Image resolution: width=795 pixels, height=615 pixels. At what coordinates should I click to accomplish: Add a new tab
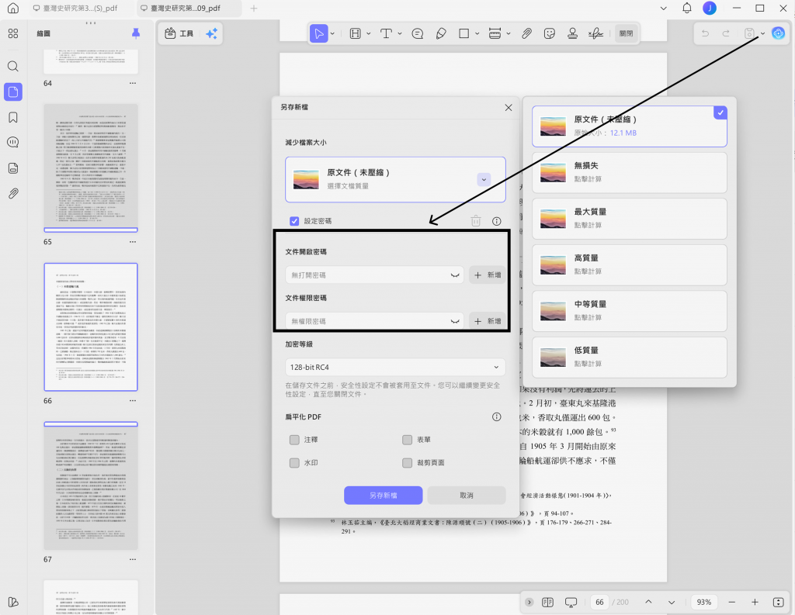click(x=254, y=8)
